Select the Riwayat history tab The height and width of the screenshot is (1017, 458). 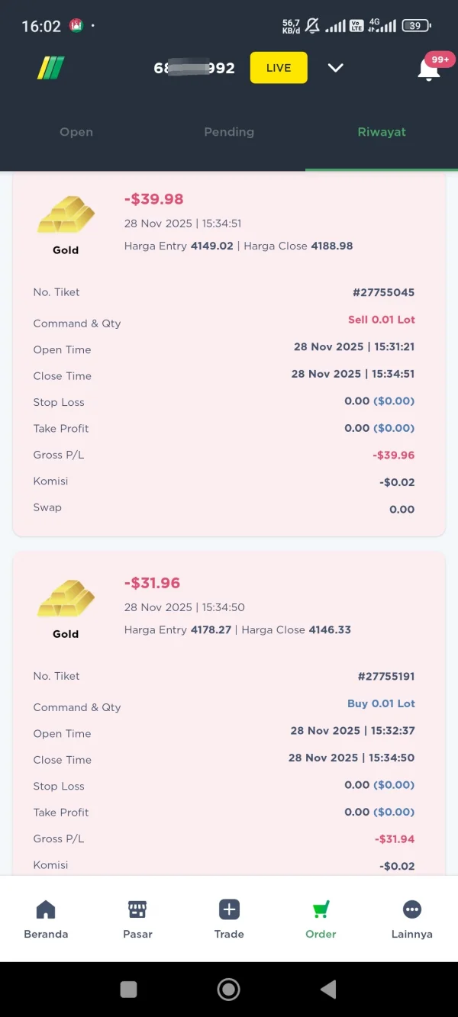tap(382, 132)
